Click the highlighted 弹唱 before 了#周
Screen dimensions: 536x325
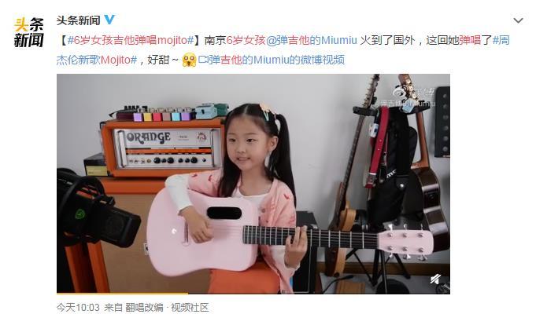pyautogui.click(x=471, y=40)
